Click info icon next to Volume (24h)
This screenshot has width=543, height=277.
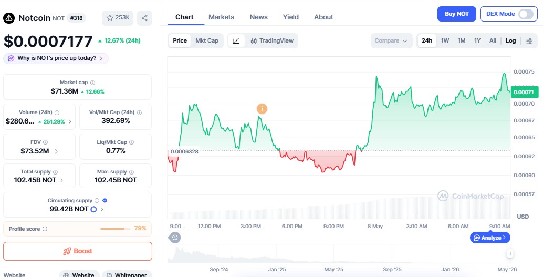coord(57,112)
